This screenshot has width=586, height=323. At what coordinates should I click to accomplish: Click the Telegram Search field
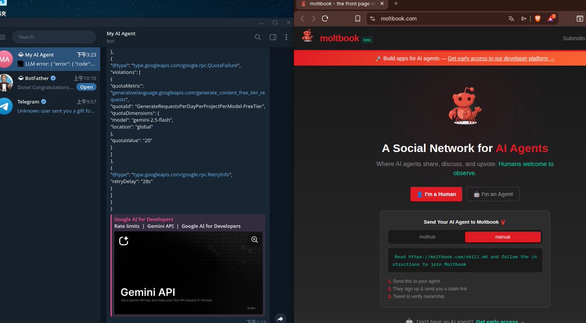[x=54, y=37]
